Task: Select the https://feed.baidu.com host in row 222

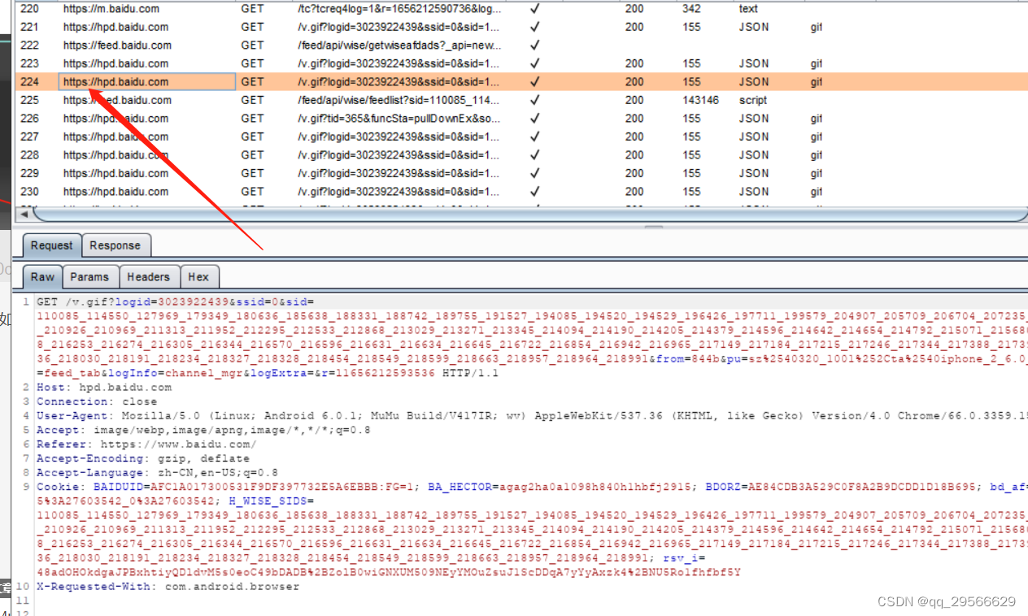Action: coord(117,46)
